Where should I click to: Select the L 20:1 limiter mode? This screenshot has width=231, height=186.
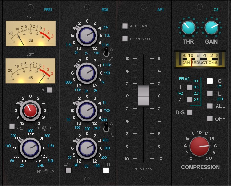pos(210,93)
